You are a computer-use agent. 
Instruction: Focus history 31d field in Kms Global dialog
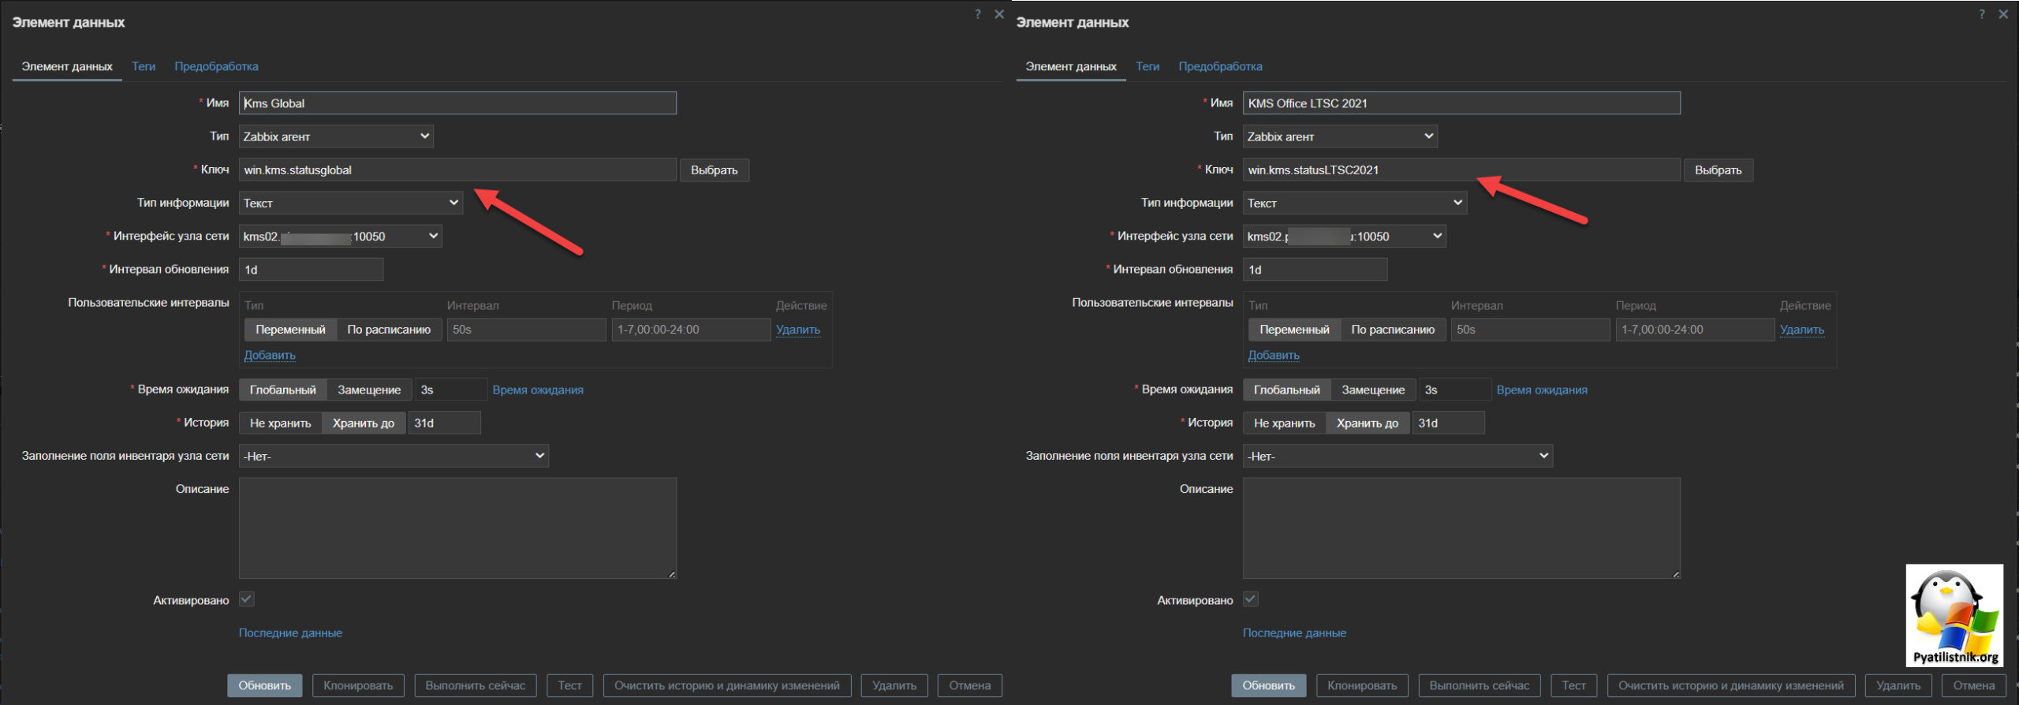click(x=444, y=423)
